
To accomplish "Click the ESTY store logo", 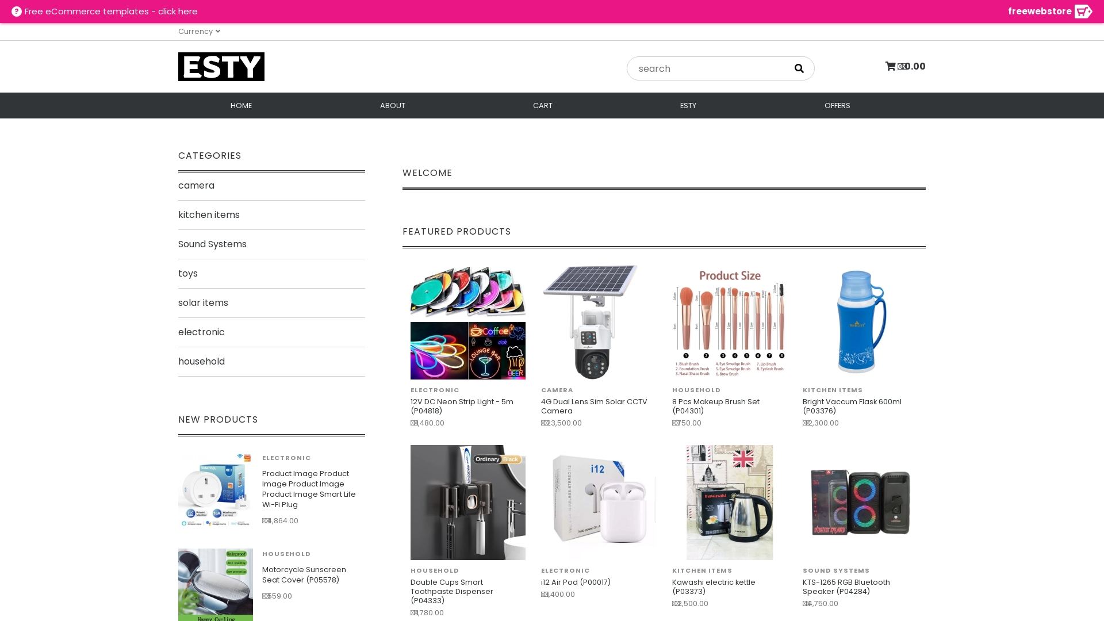I will (x=221, y=67).
